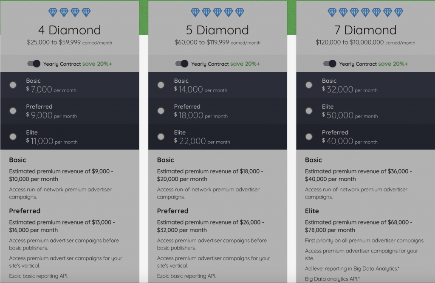Select Elite $11,000 per month radio option

[x=13, y=137]
